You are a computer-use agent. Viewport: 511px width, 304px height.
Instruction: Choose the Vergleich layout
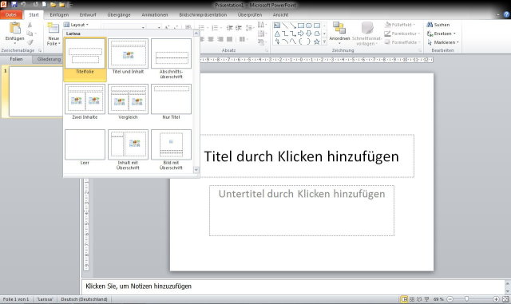(x=128, y=101)
